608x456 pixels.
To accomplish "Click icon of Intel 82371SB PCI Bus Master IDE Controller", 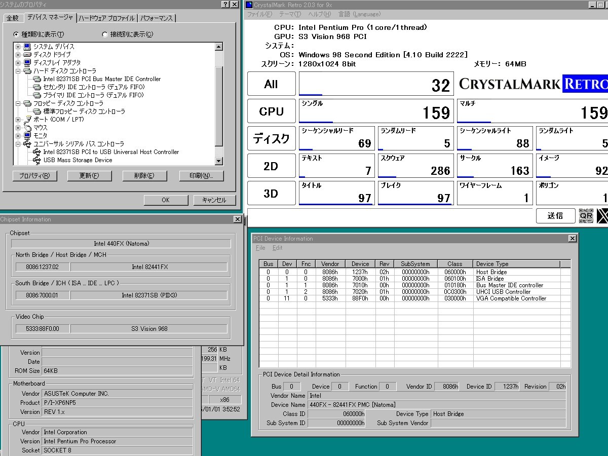I will coord(37,79).
